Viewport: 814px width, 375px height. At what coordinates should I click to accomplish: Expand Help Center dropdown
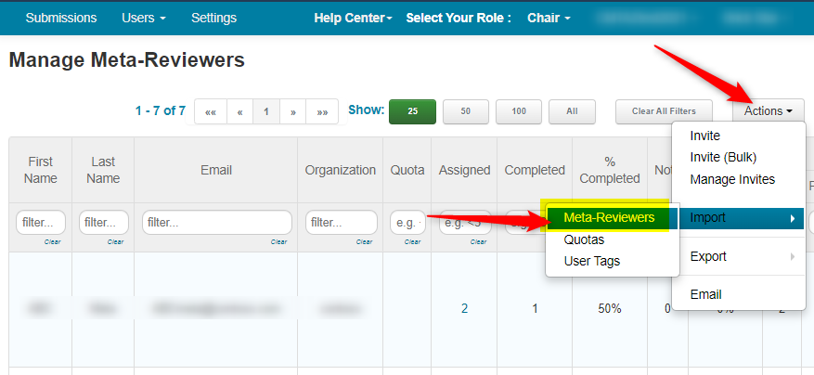tap(353, 18)
